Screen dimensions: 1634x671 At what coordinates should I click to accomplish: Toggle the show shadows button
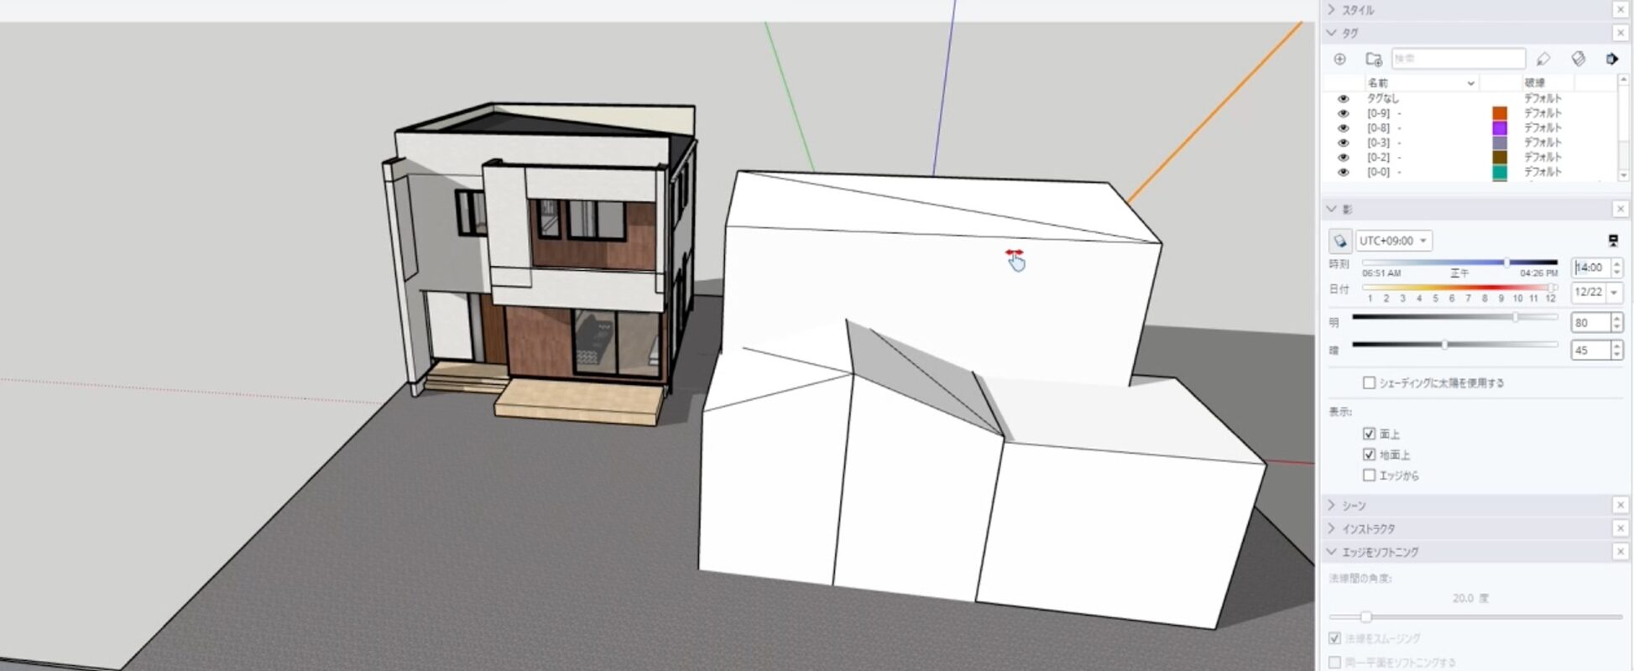click(x=1340, y=242)
